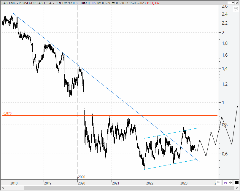The width and height of the screenshot is (240, 191).
Task: Click the 2023 label on time axis
Action: coord(184,183)
